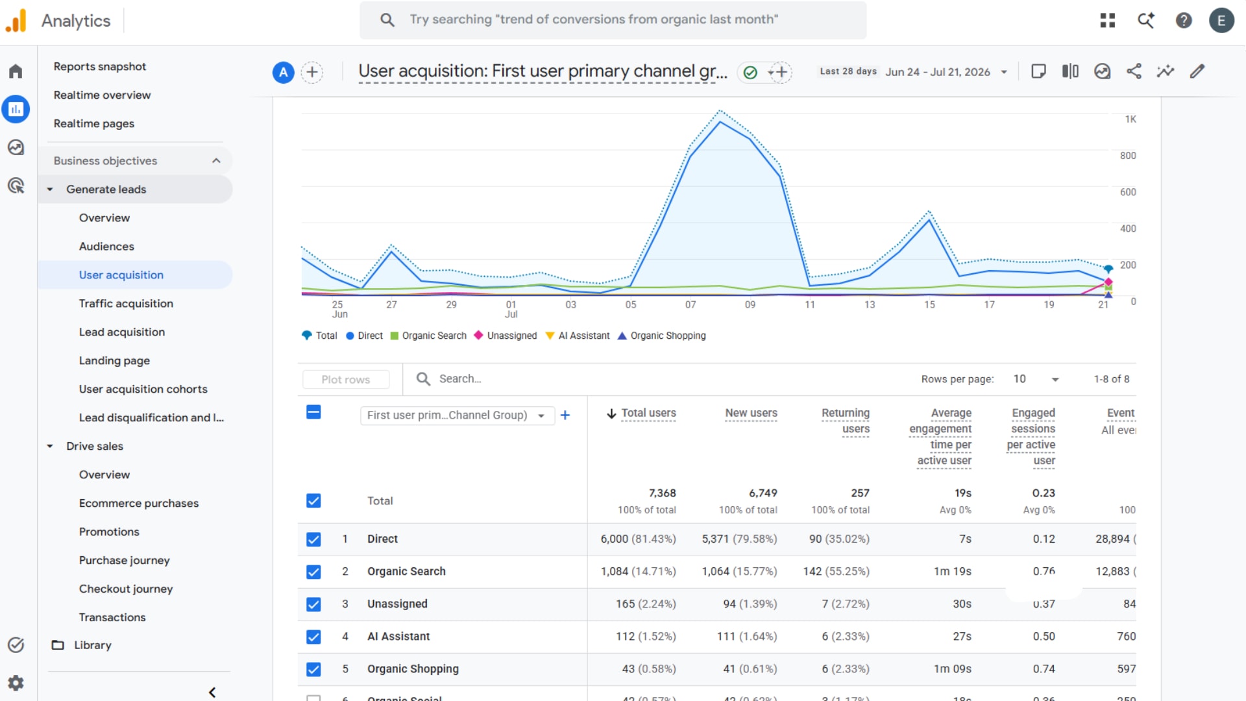Image resolution: width=1246 pixels, height=701 pixels.
Task: Collapse the Drive sales group arrow
Action: pos(50,447)
